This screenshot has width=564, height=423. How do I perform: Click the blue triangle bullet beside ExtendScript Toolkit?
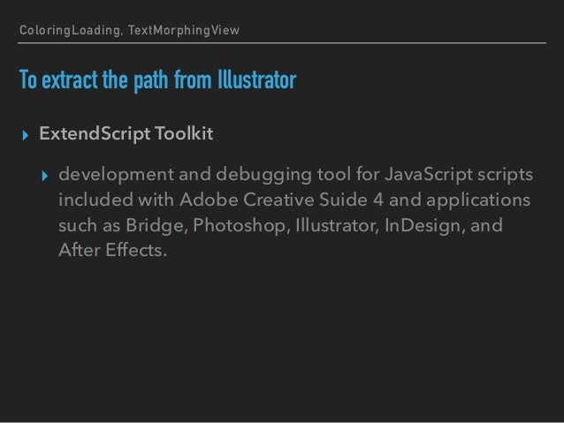pyautogui.click(x=25, y=135)
